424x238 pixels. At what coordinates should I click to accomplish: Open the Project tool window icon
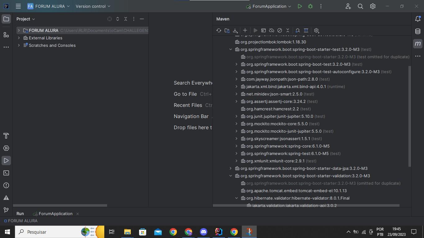(x=6, y=19)
